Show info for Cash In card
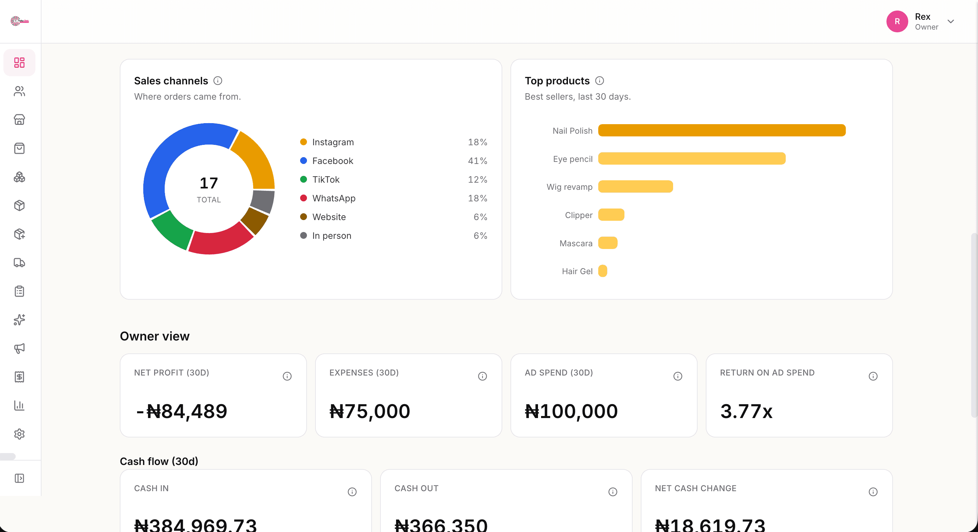The height and width of the screenshot is (532, 978). (x=352, y=492)
